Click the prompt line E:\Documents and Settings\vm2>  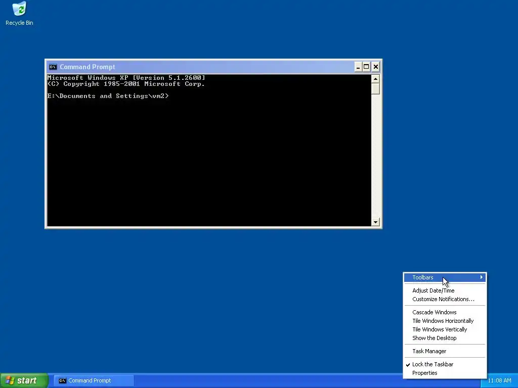pos(108,96)
